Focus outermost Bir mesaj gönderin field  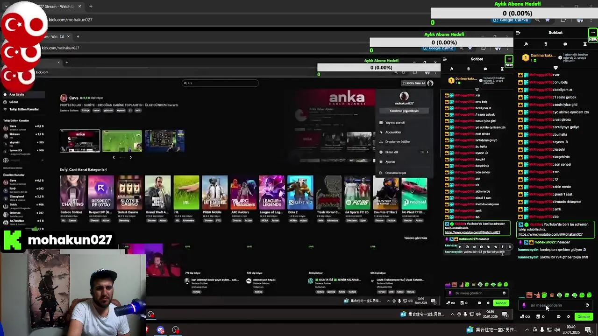556,305
